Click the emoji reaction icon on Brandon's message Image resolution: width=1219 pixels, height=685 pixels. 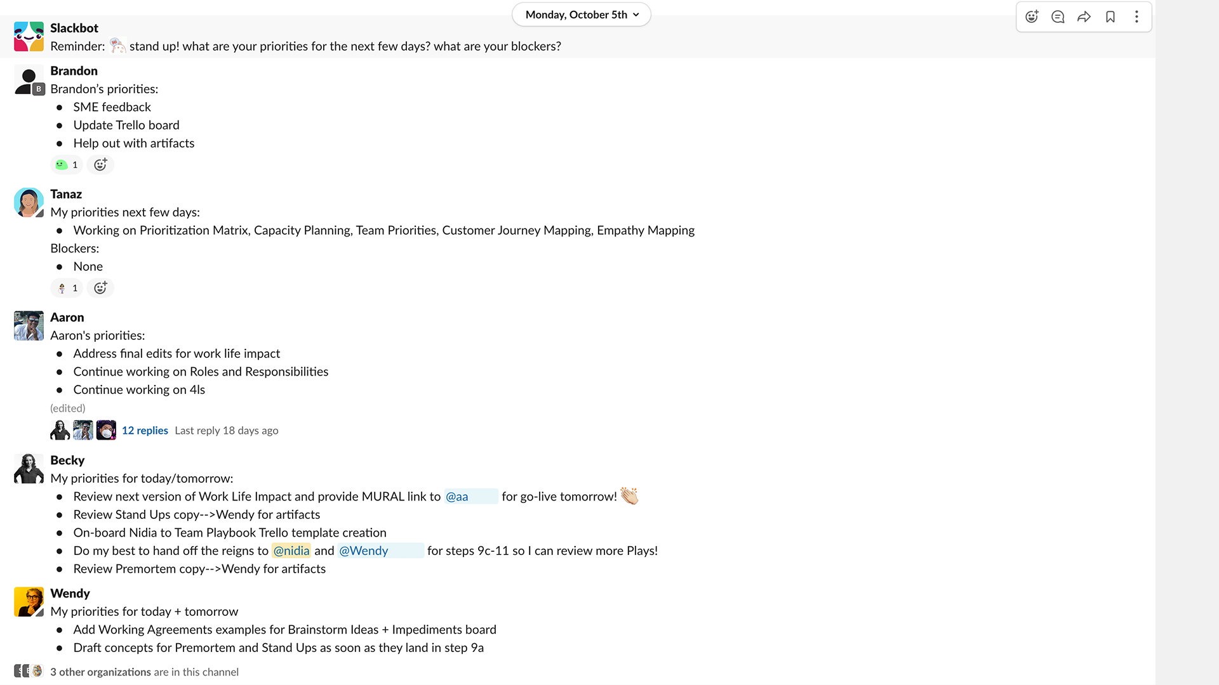(x=100, y=165)
